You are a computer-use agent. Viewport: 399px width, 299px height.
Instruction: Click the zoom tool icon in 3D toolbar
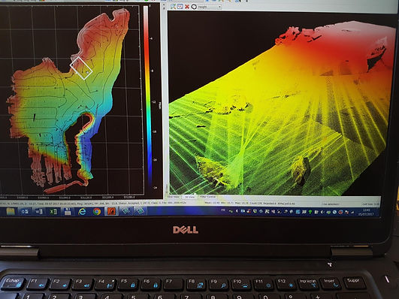(x=173, y=6)
